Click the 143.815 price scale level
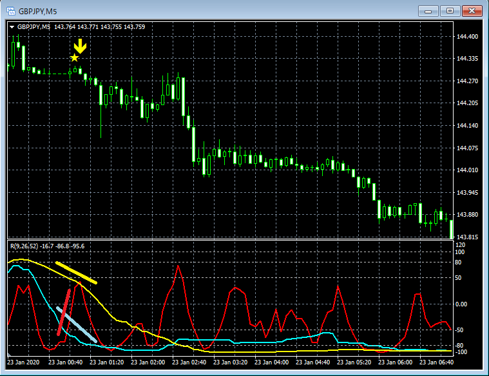The image size is (489, 376). click(466, 237)
